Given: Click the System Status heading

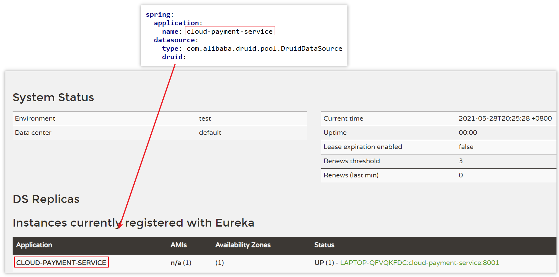Looking at the screenshot, I should tap(53, 97).
